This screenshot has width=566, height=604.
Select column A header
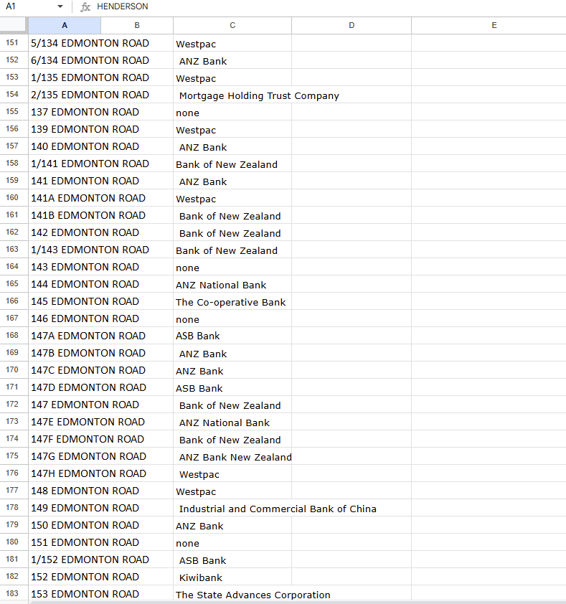(x=65, y=25)
